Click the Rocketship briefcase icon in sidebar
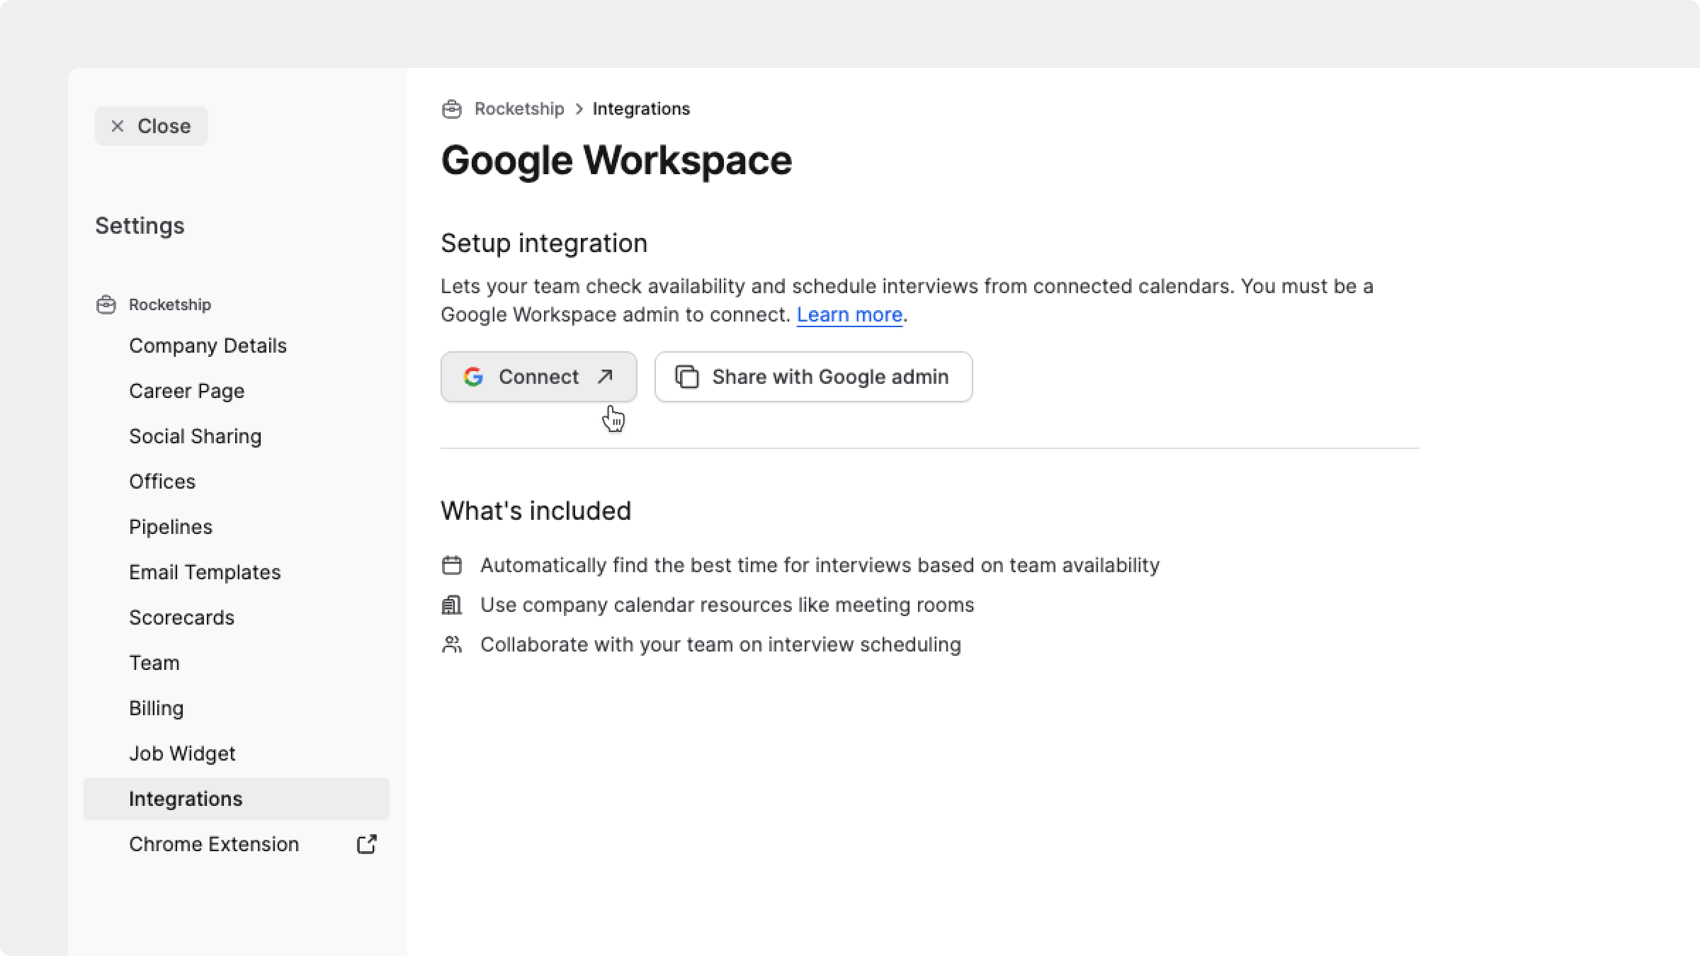The image size is (1700, 956). click(106, 305)
